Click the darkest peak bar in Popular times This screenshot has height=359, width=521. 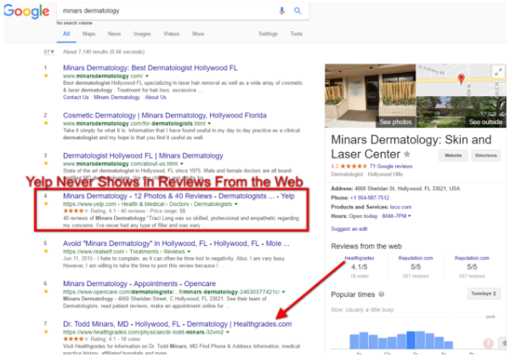pyautogui.click(x=411, y=339)
